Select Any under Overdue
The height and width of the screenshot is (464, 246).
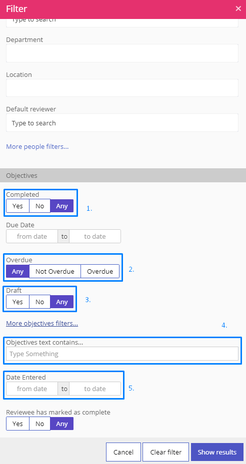(x=18, y=271)
